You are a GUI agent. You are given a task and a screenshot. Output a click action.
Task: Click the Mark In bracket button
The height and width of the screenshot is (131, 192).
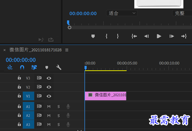coord(106,36)
